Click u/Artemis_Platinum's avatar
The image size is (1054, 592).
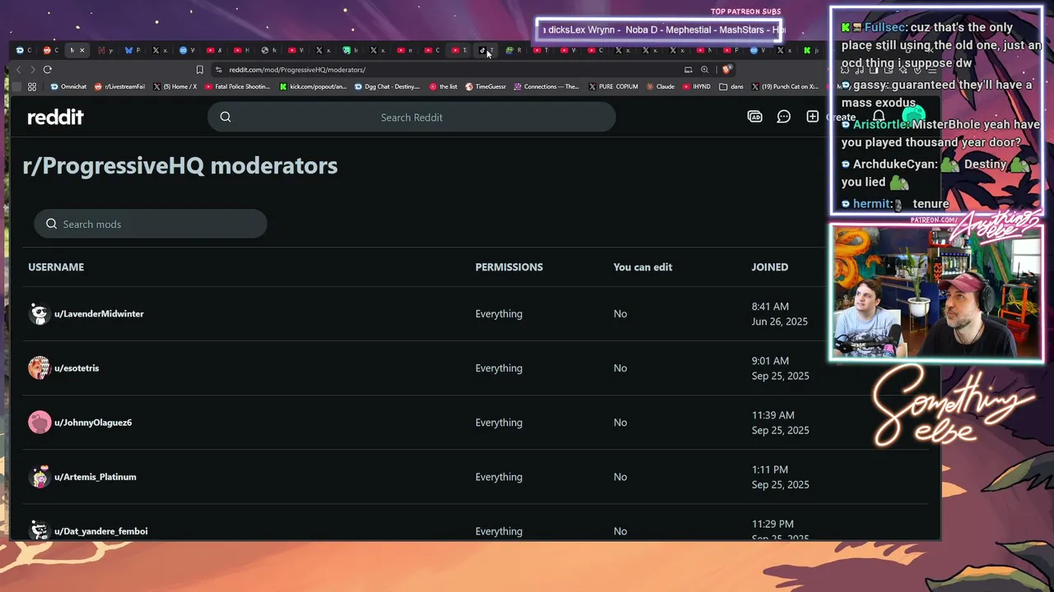click(x=40, y=476)
